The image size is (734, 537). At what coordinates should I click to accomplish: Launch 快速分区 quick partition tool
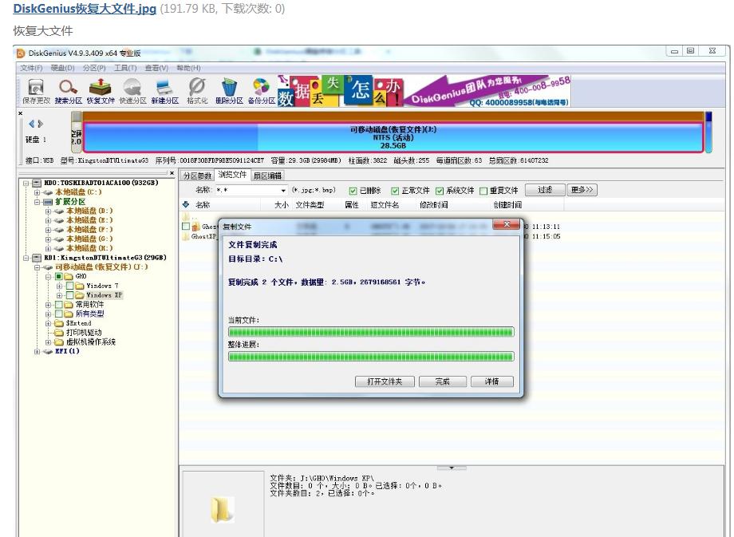tap(132, 88)
